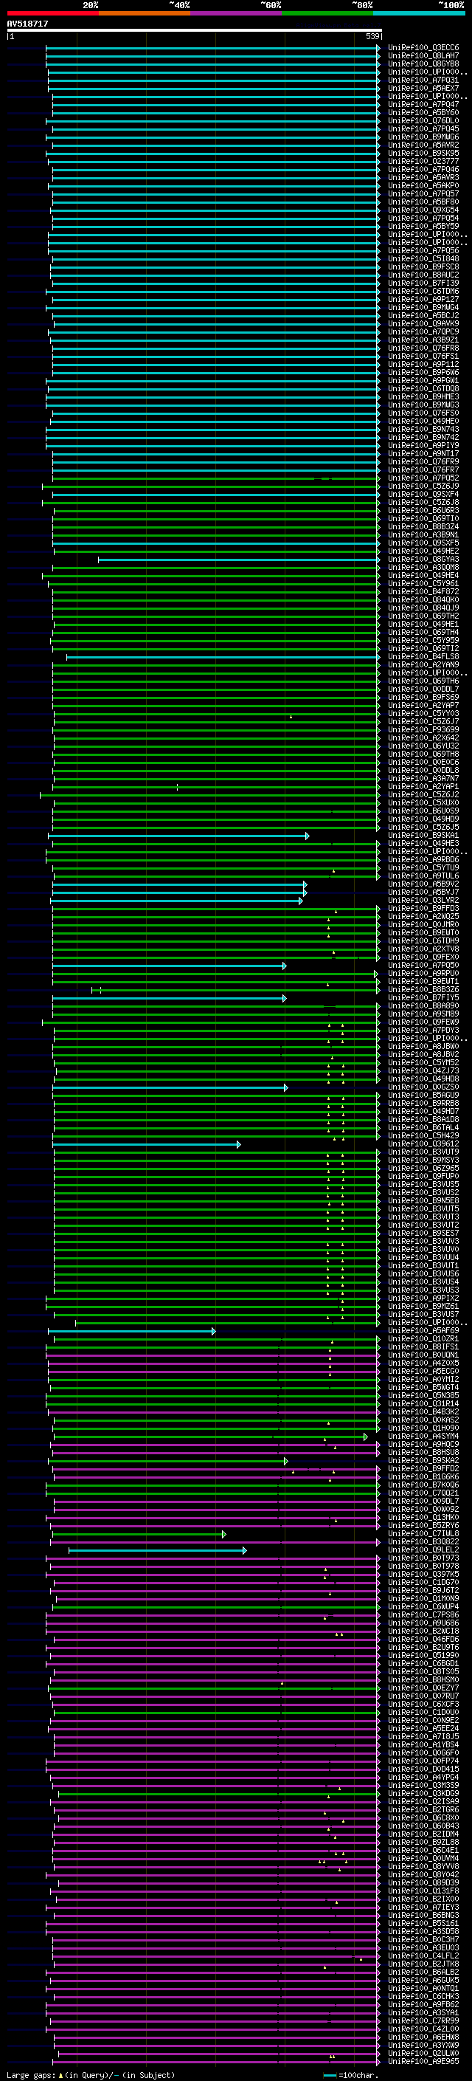Click the UniRef100_A7PDY3 label
The width and height of the screenshot is (472, 2081).
point(423,1030)
